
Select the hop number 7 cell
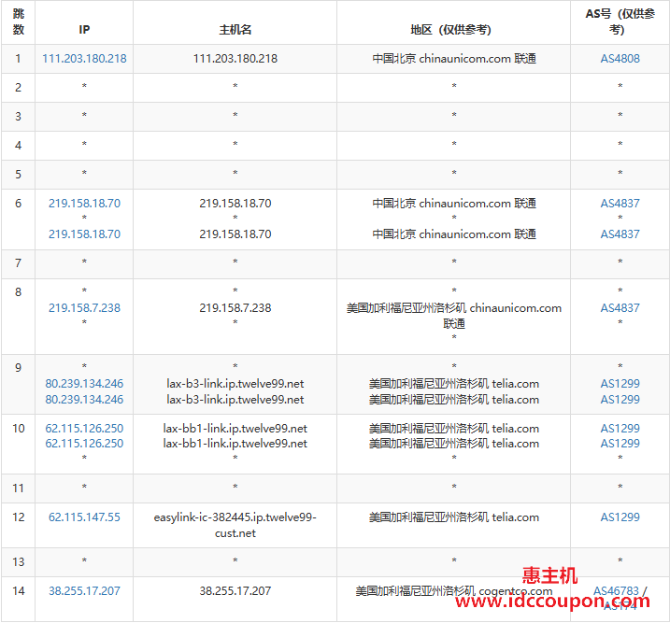[18, 263]
